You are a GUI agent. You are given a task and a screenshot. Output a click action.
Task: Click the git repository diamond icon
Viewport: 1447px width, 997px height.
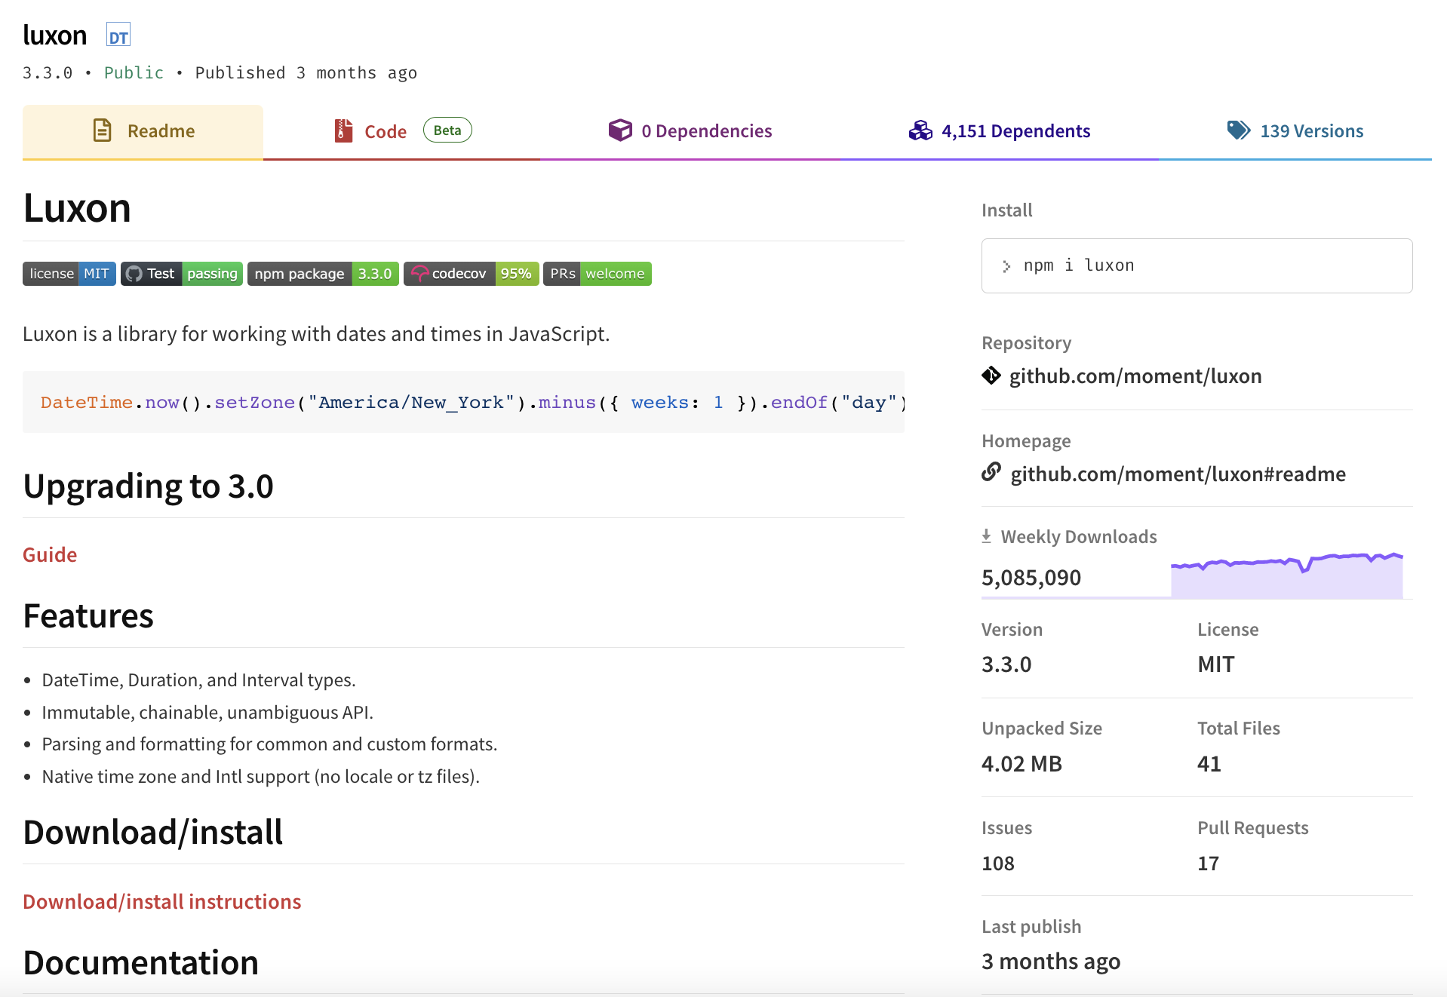click(x=991, y=376)
